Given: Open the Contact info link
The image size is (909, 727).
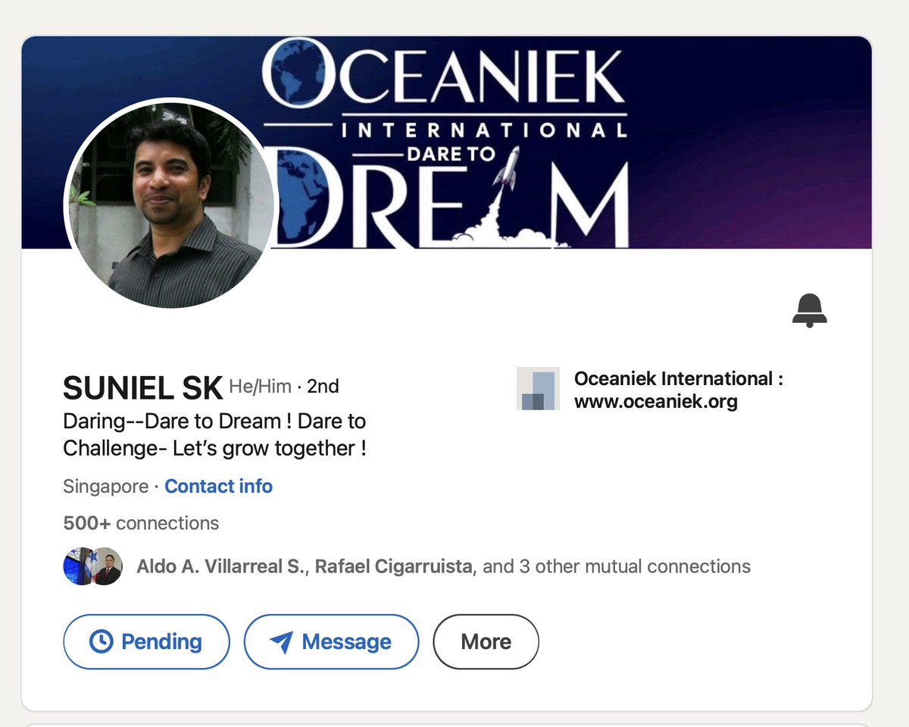Looking at the screenshot, I should (x=218, y=486).
